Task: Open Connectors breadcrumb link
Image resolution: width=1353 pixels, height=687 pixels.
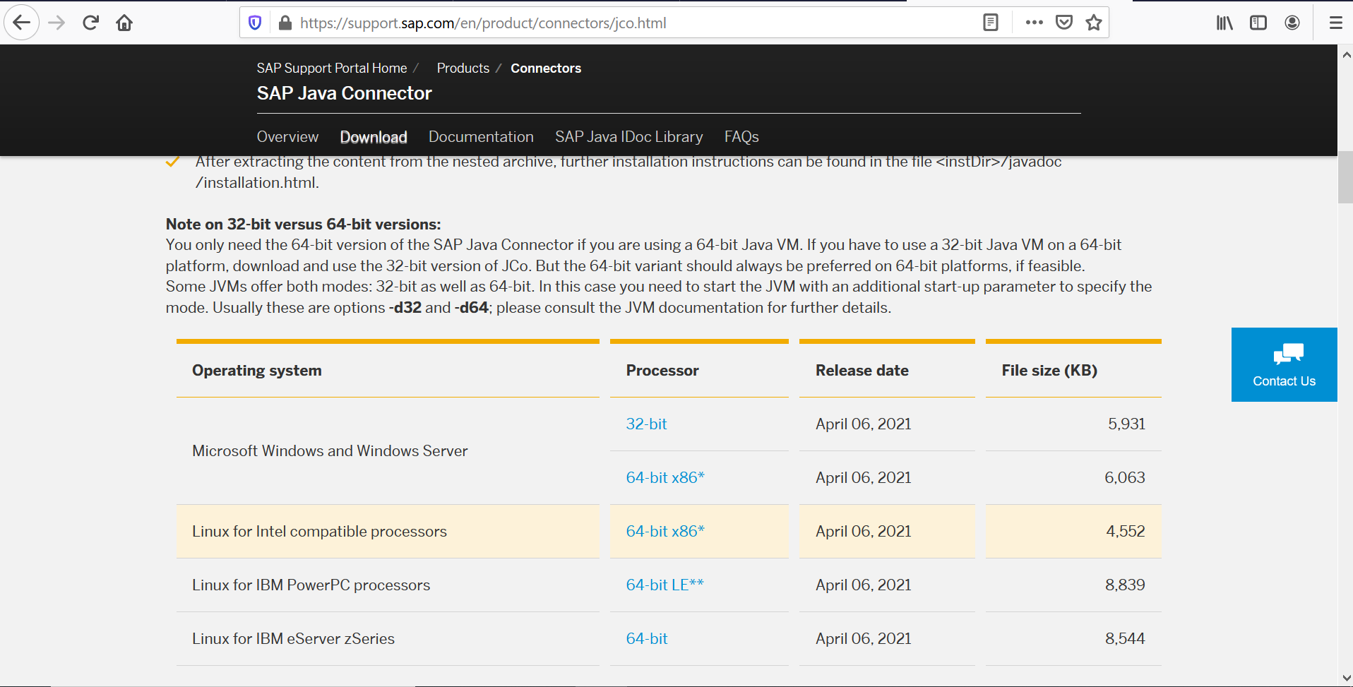Action: tap(546, 68)
